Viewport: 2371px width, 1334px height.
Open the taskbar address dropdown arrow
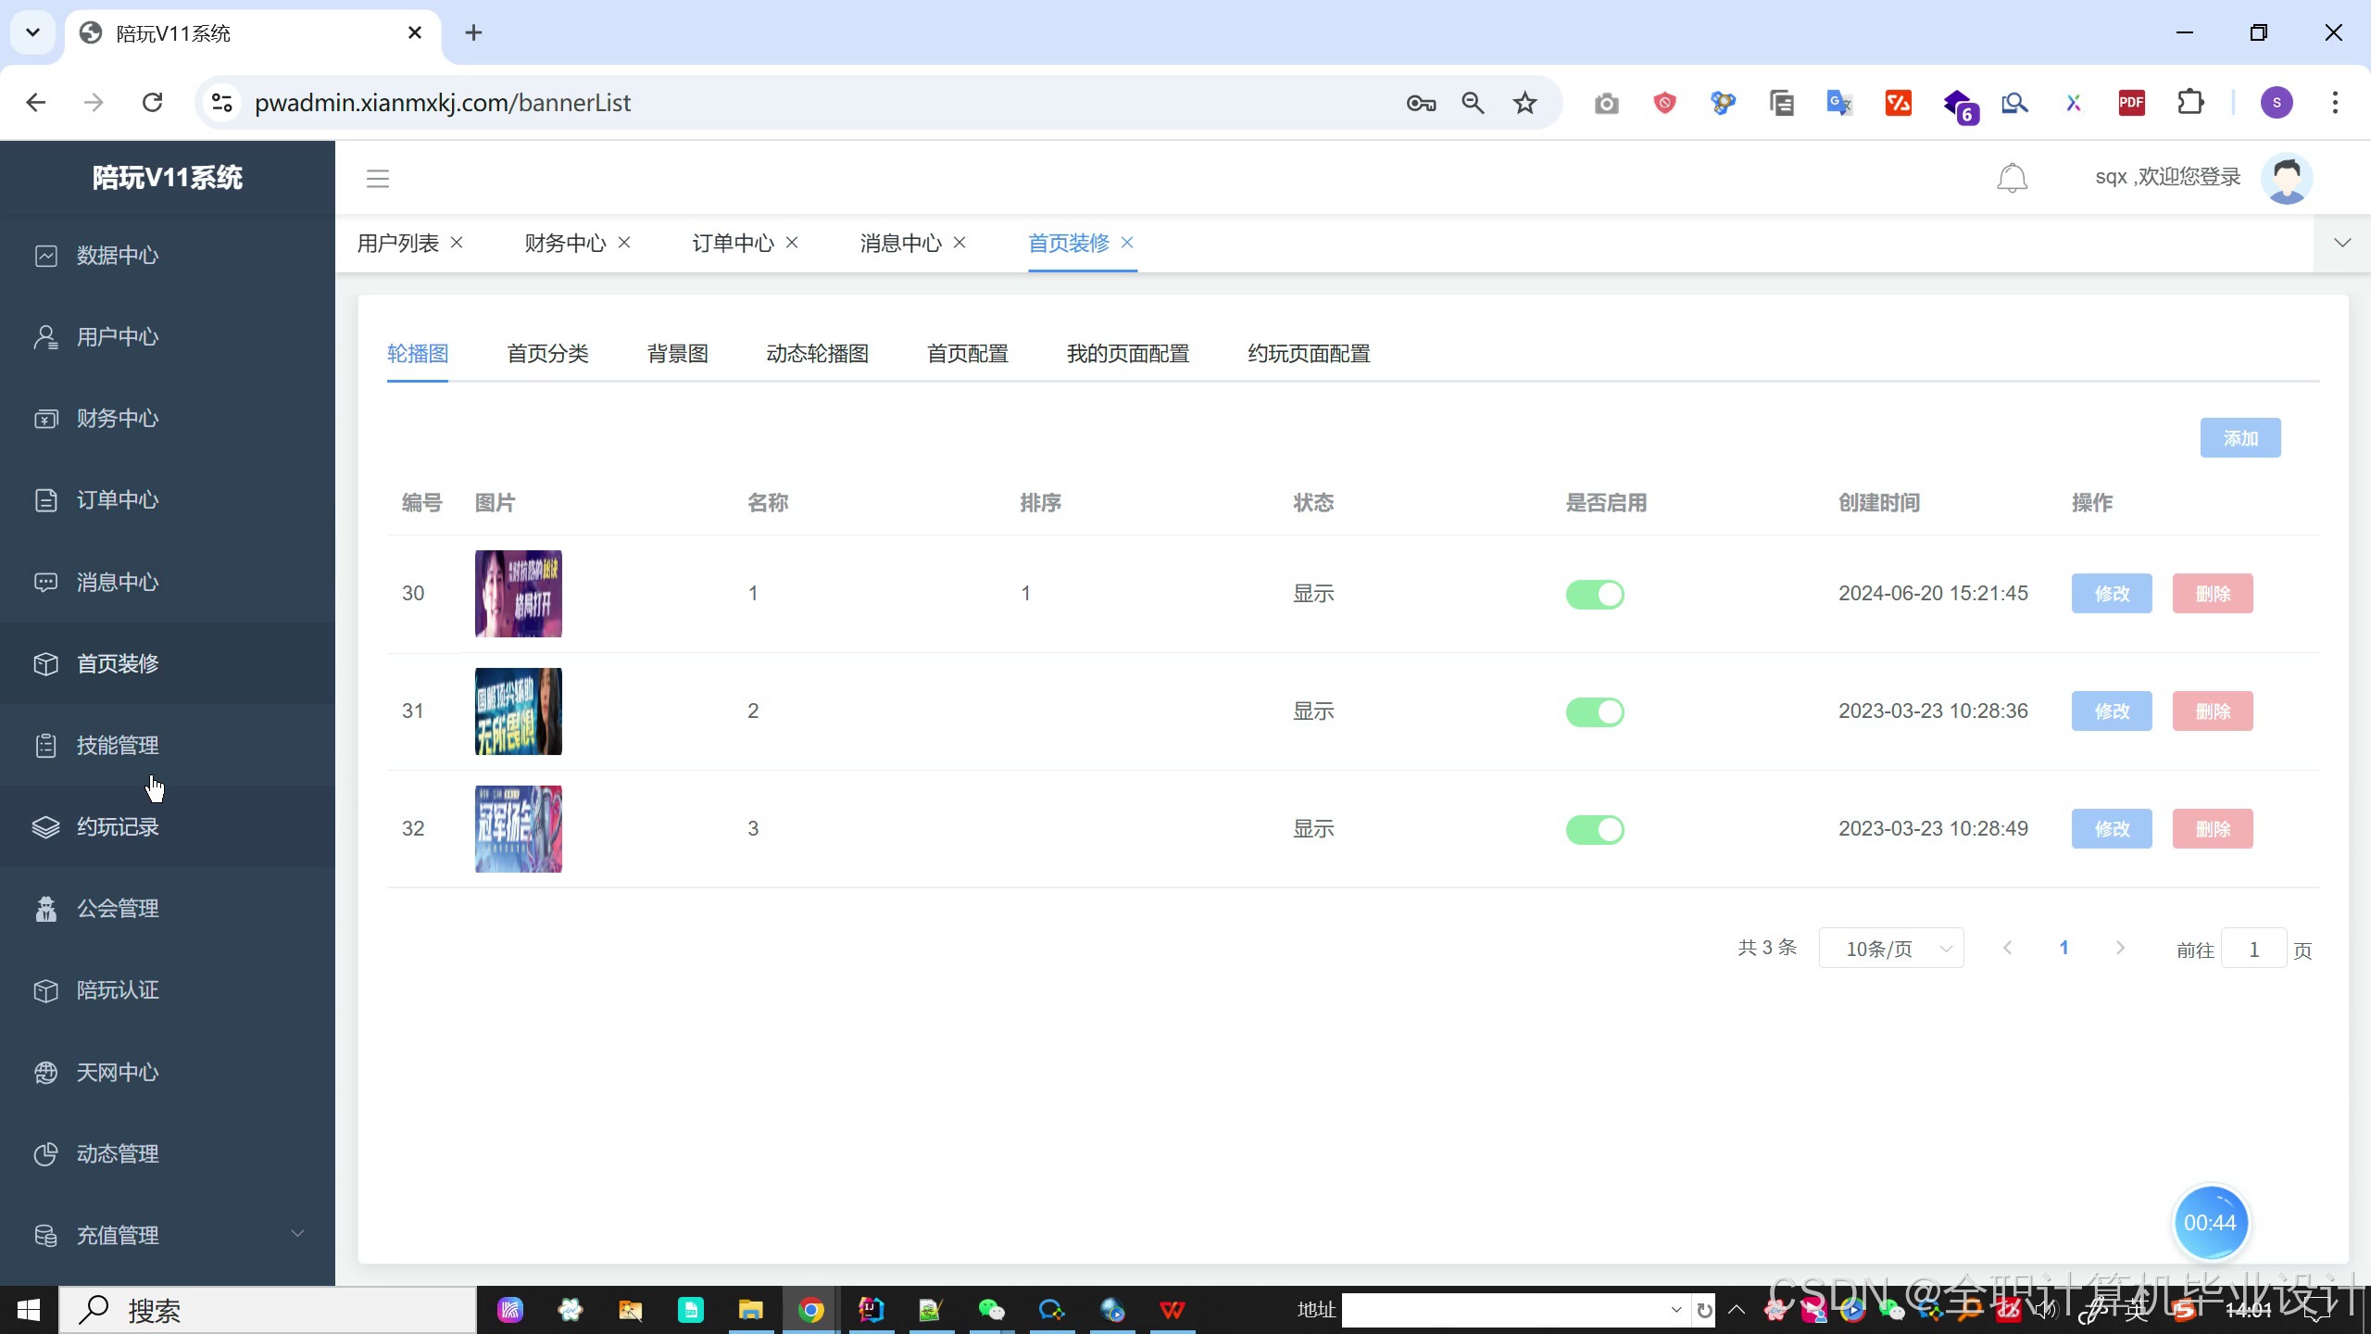[1675, 1310]
